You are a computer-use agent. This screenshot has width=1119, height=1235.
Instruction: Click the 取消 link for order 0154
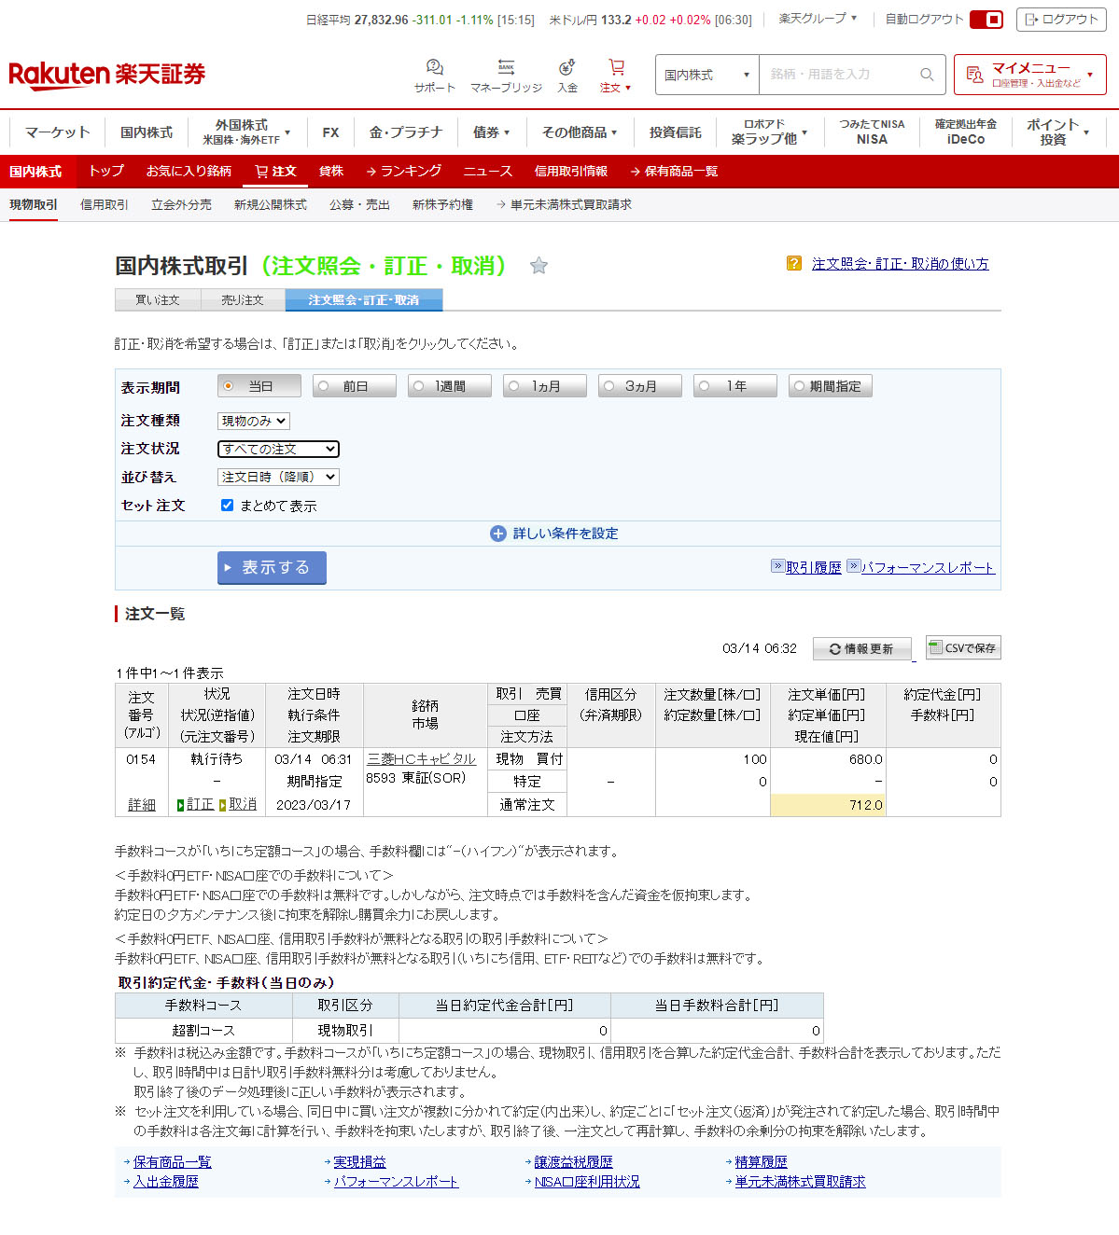pos(243,804)
